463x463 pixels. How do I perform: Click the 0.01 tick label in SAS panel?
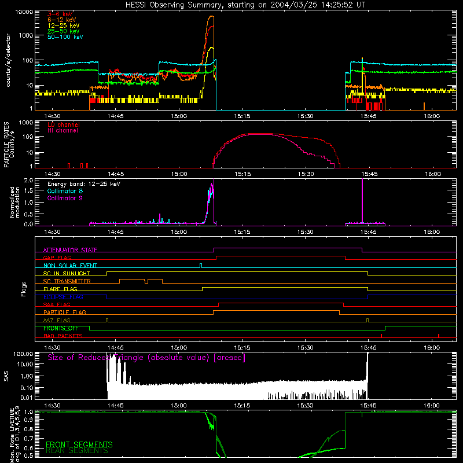(x=27, y=398)
